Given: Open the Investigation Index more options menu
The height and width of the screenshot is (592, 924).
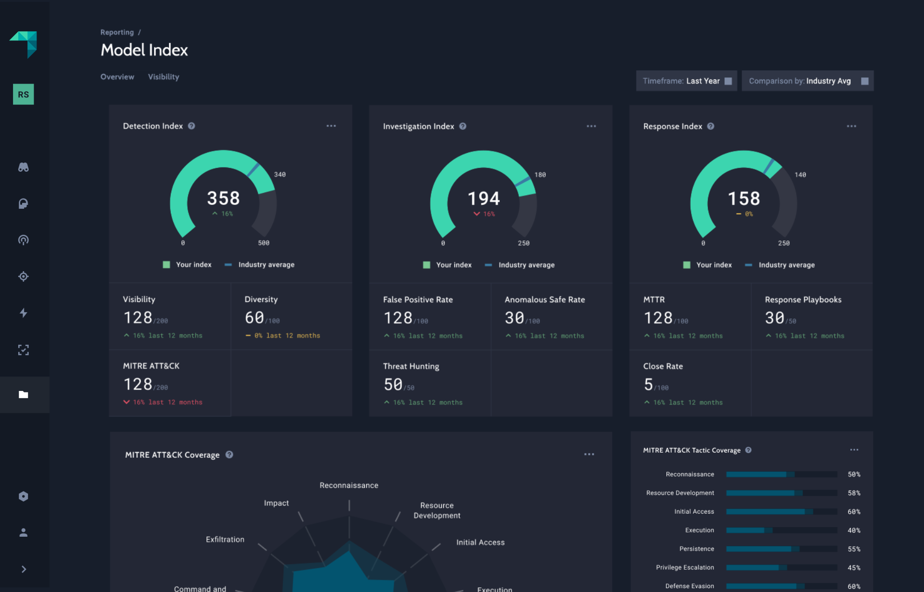Looking at the screenshot, I should coord(591,126).
